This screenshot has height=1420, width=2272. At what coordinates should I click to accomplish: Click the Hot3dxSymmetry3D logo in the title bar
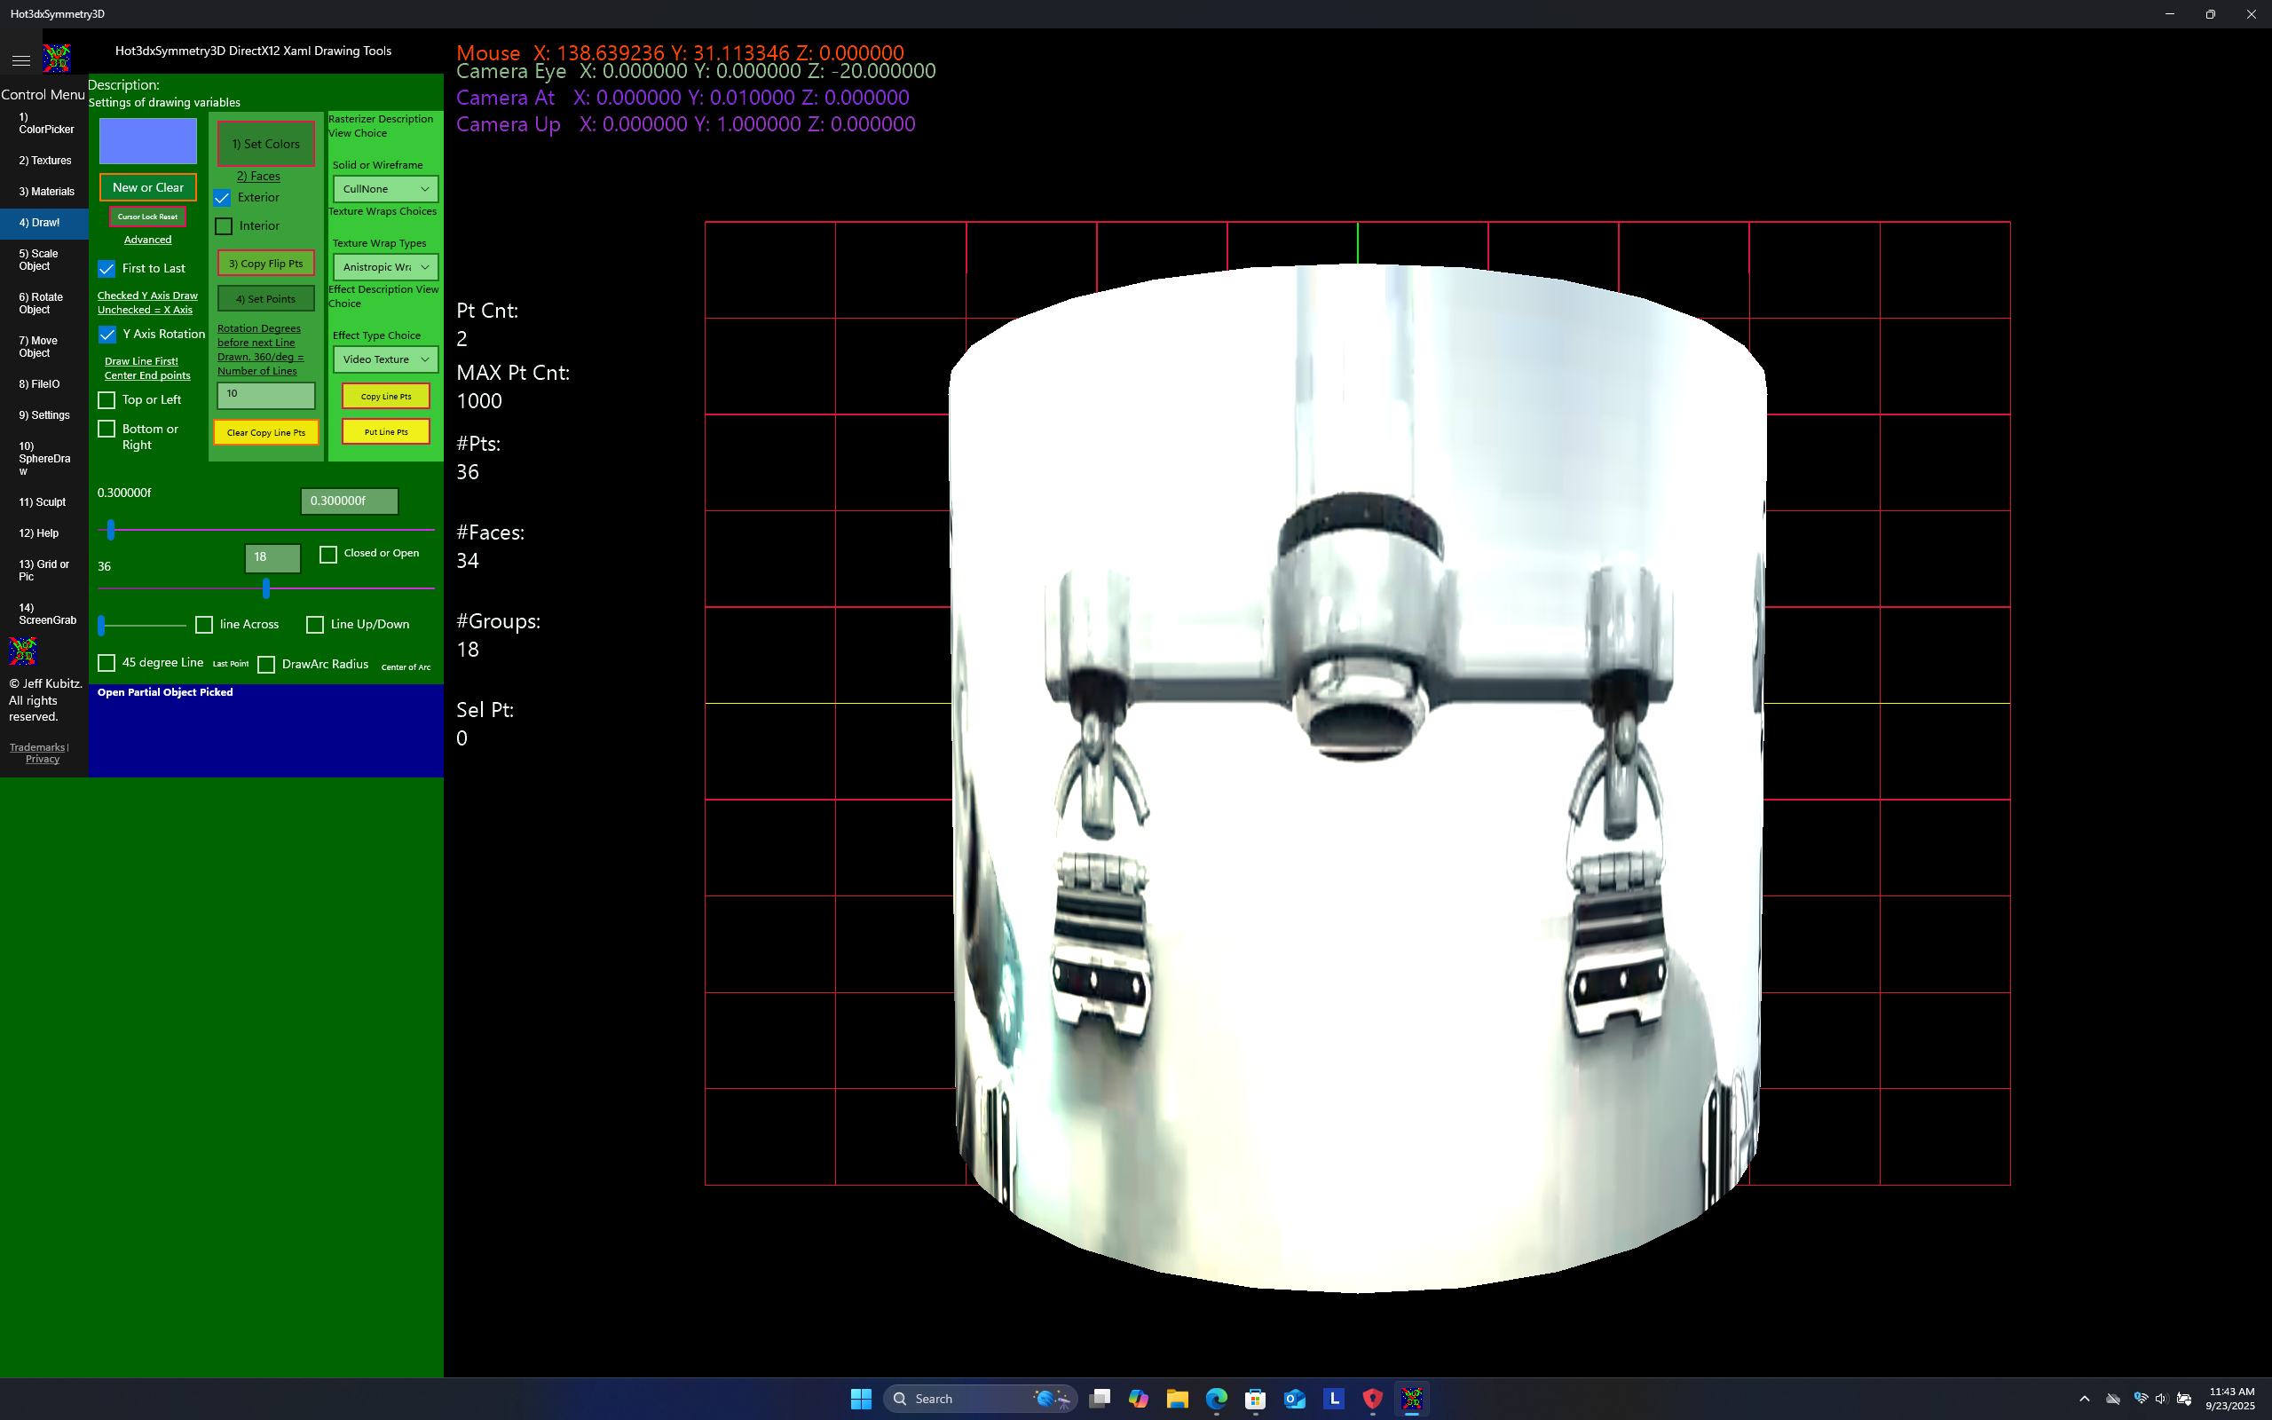pos(56,59)
